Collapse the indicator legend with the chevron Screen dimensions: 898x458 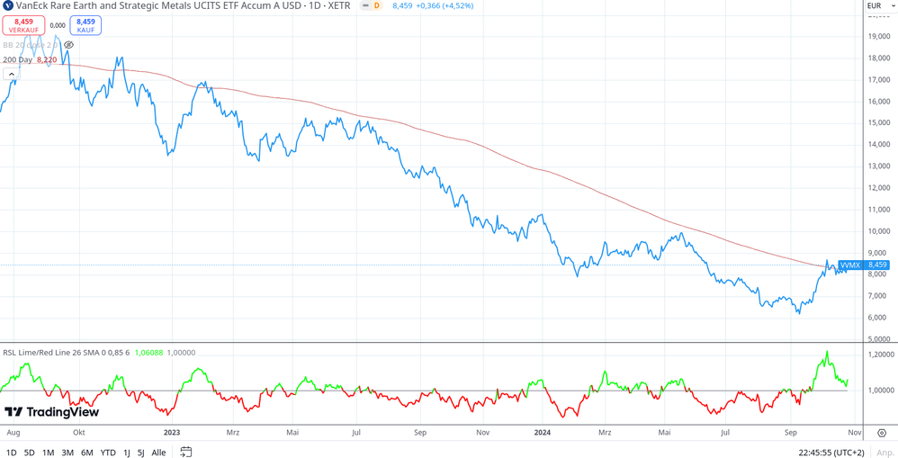pos(11,74)
